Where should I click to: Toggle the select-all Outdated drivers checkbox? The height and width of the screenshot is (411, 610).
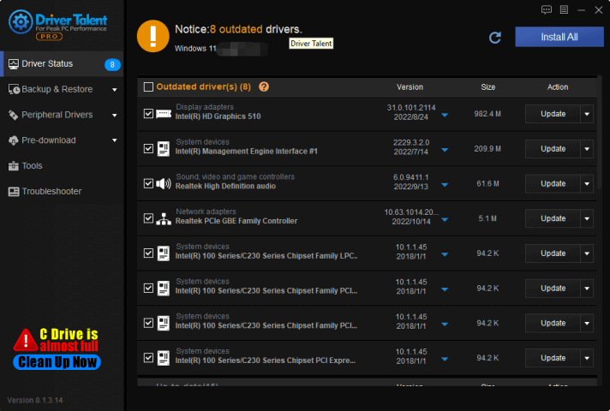coord(148,86)
